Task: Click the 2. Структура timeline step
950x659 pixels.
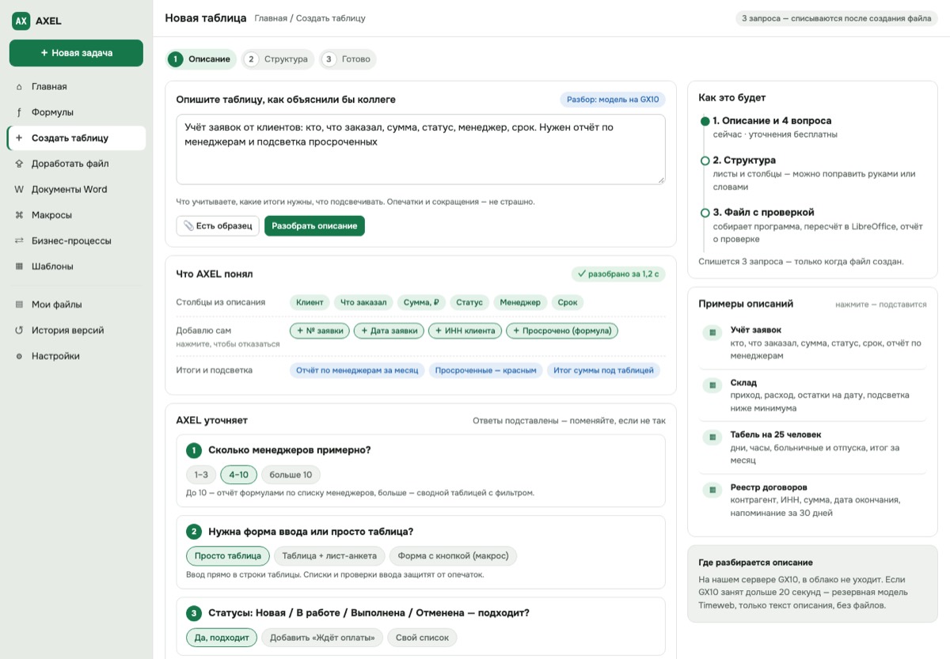Action: coord(812,173)
